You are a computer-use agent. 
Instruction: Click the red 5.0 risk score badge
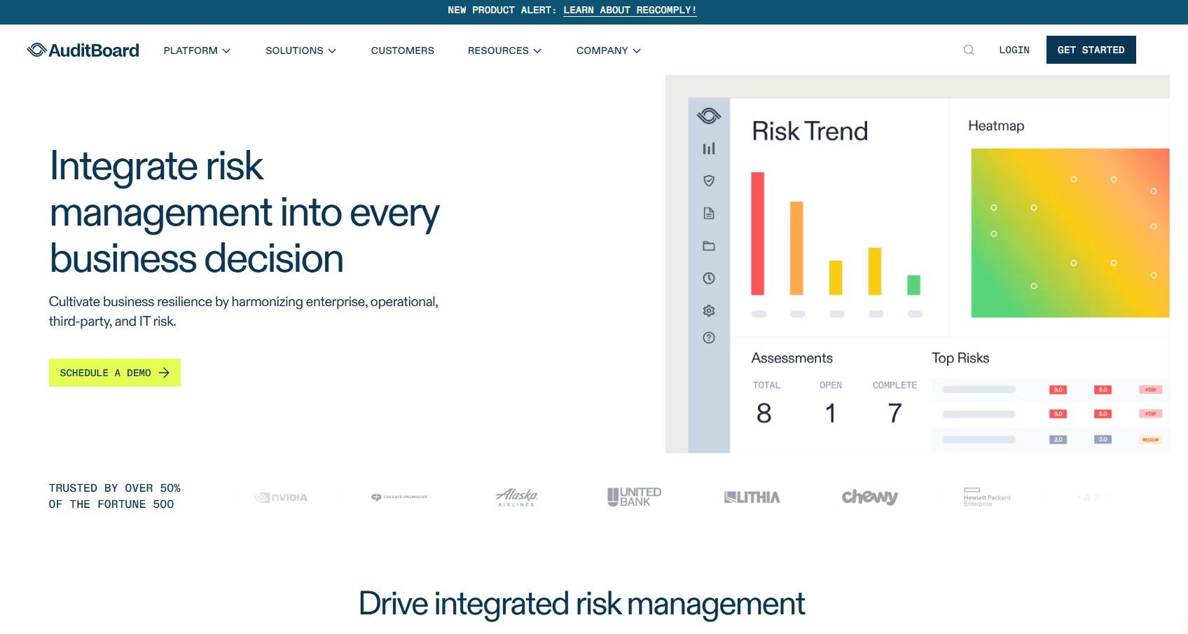[x=1058, y=390]
